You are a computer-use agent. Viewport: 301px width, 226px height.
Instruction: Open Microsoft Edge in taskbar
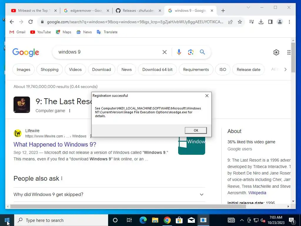click(x=143, y=220)
